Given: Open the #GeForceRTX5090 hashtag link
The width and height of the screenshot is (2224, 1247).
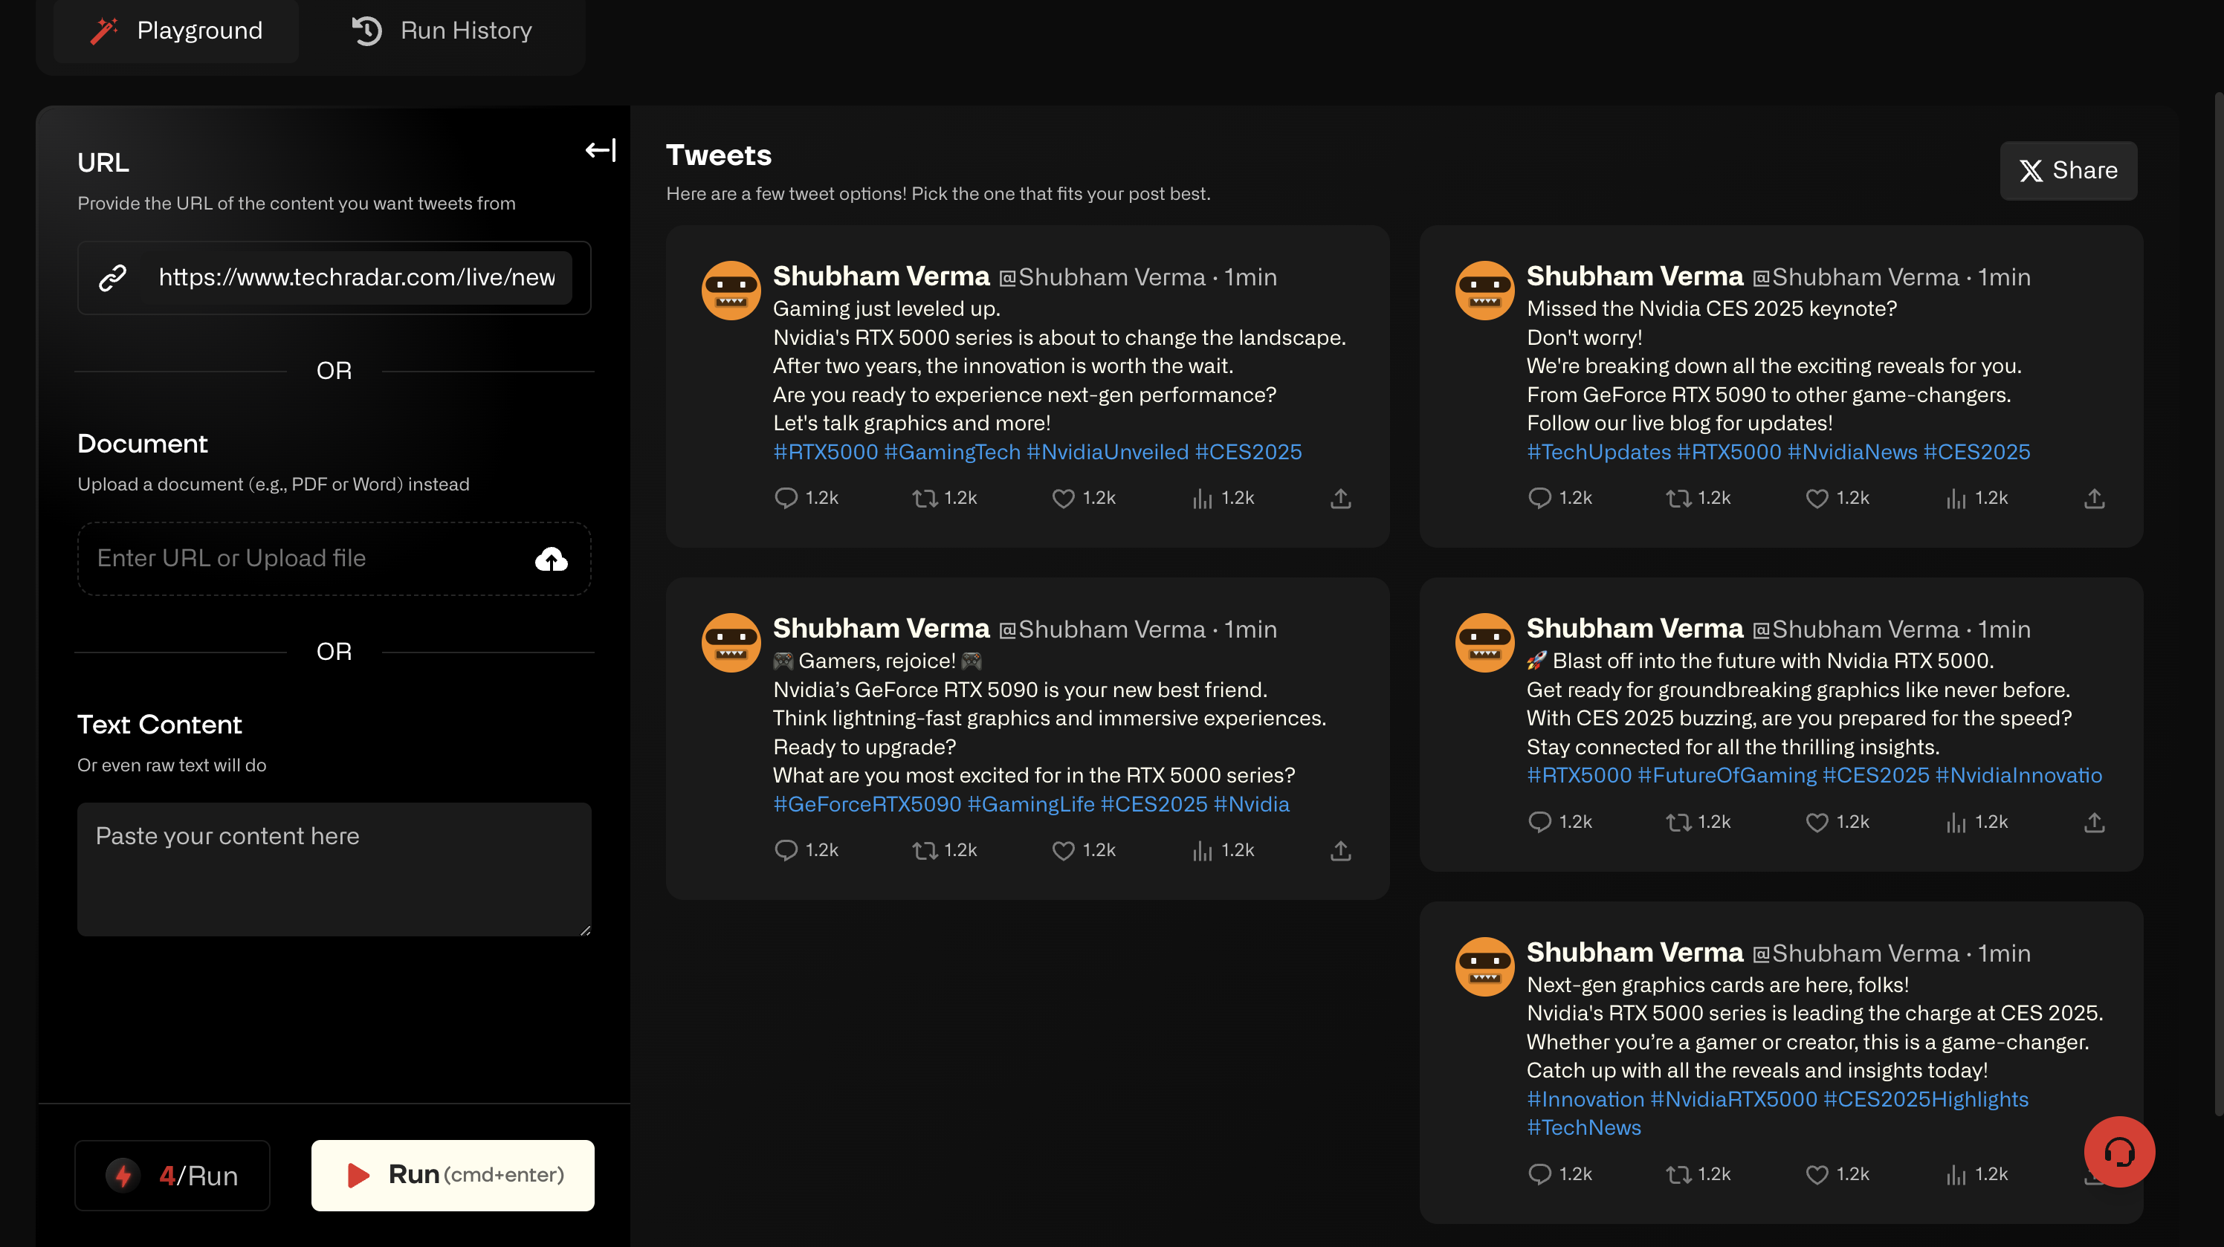Looking at the screenshot, I should click(867, 804).
